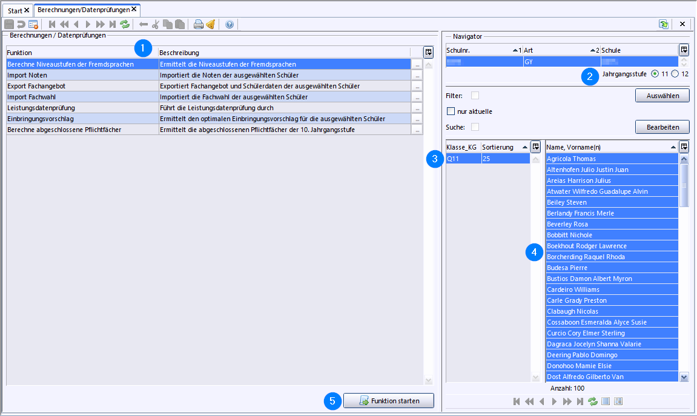Screen dimensions: 697x416
Task: Open '...' button of Leistungsdatenprüfung row
Action: pos(417,108)
